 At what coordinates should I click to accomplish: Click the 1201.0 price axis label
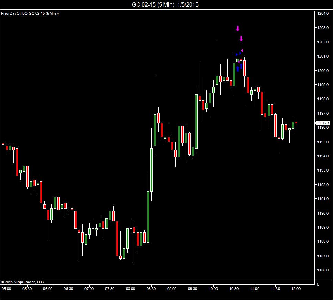(x=323, y=56)
